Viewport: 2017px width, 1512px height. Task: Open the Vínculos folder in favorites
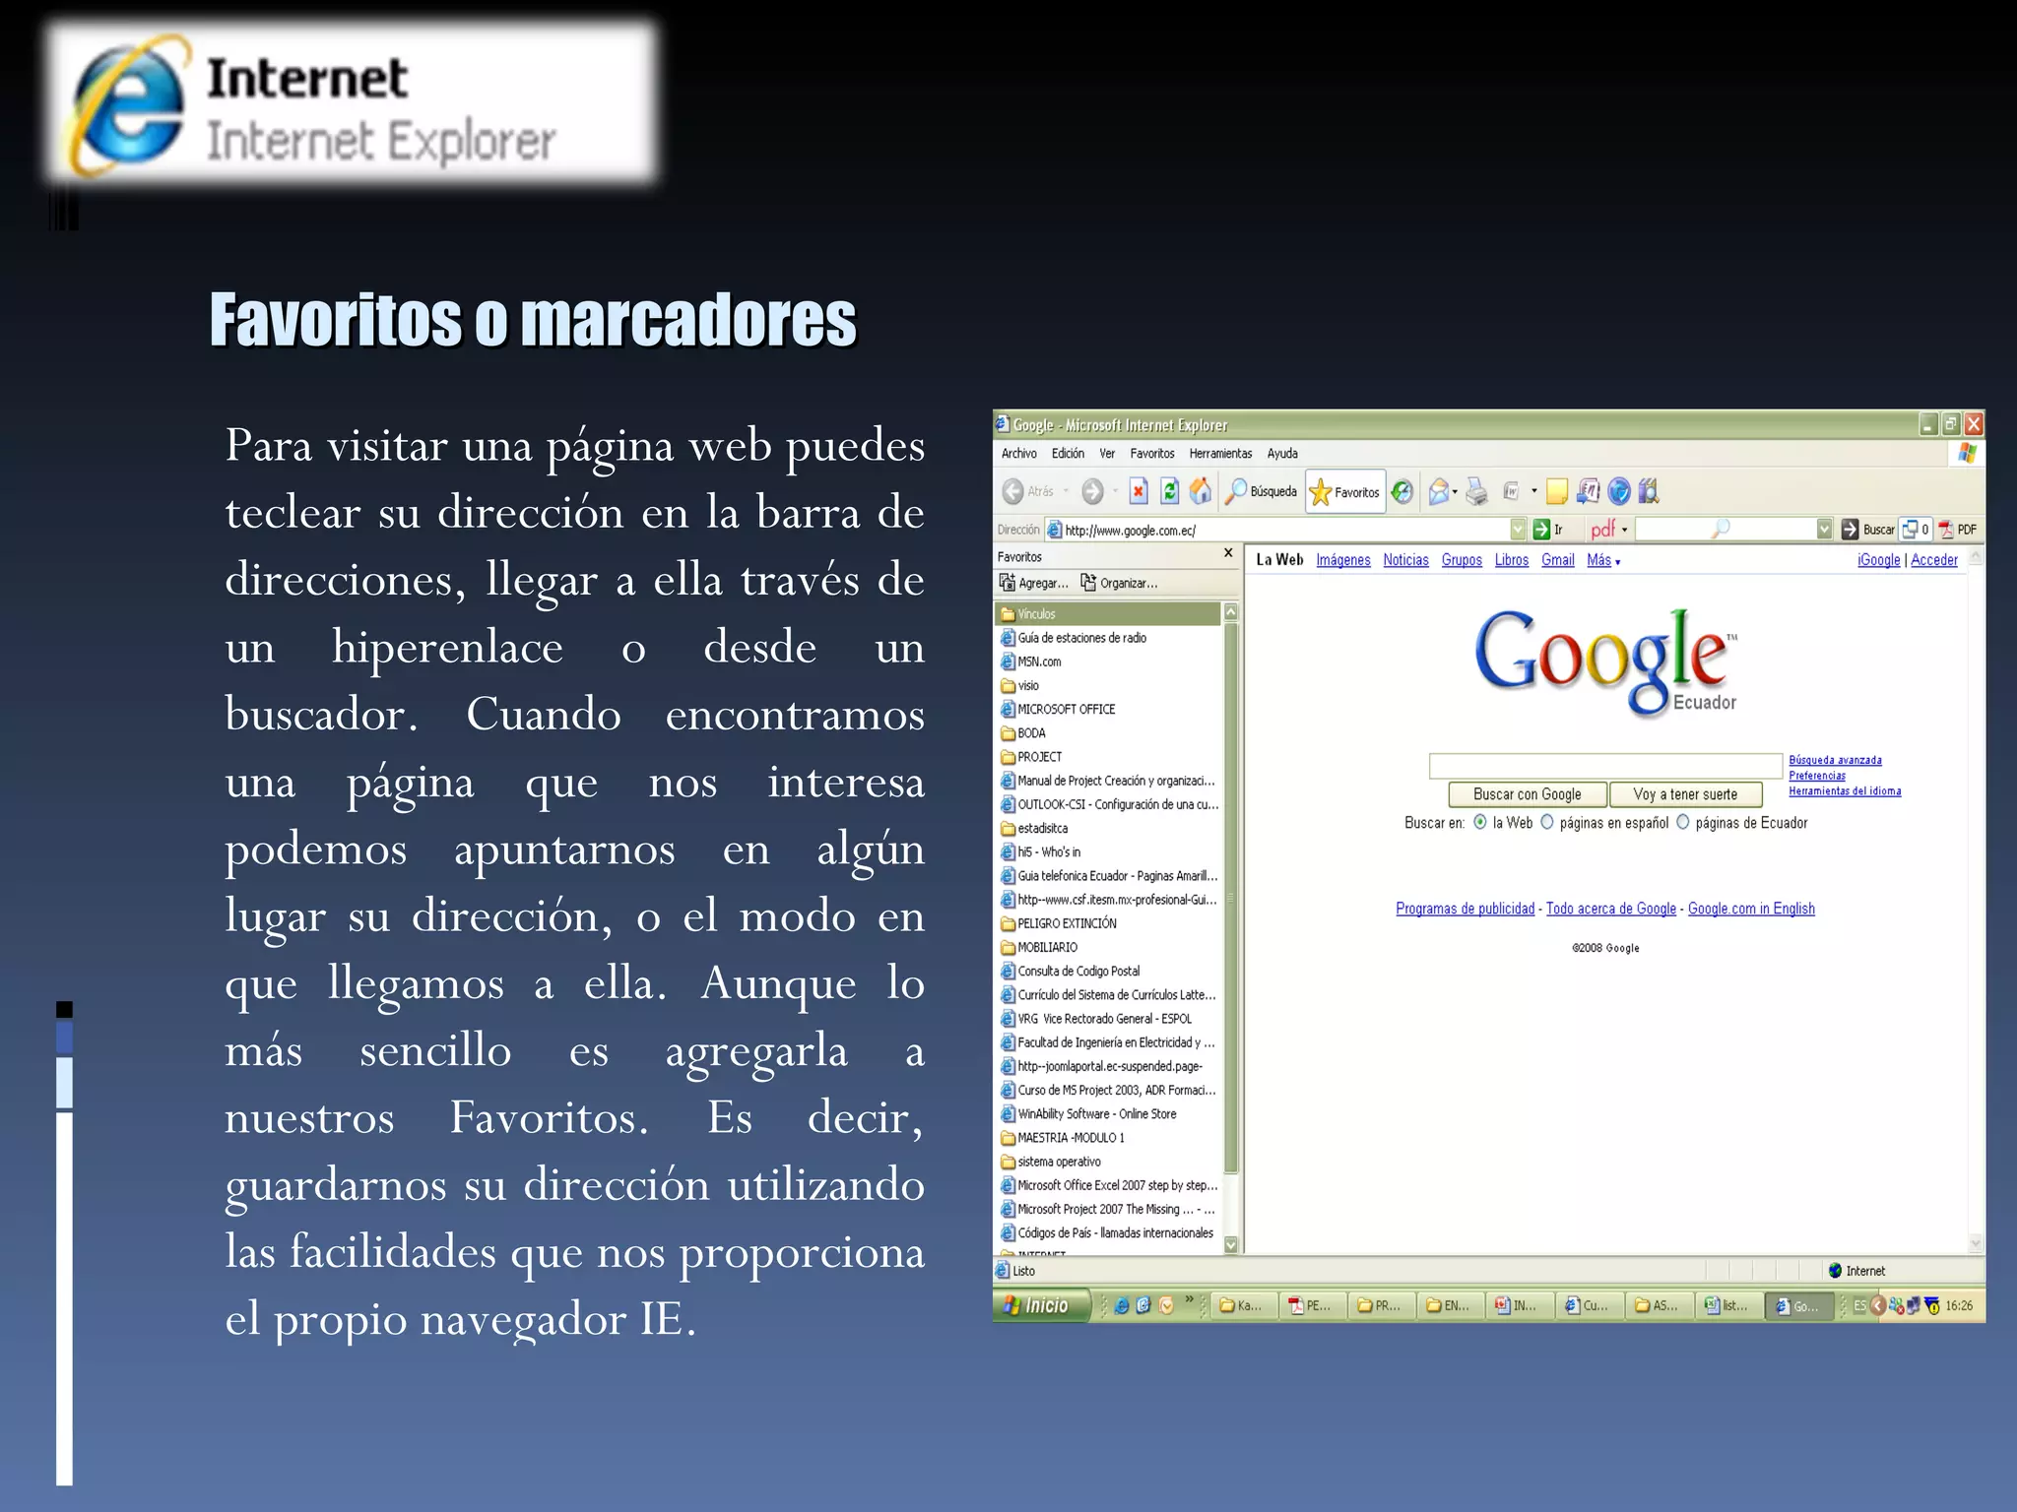pyautogui.click(x=1107, y=613)
